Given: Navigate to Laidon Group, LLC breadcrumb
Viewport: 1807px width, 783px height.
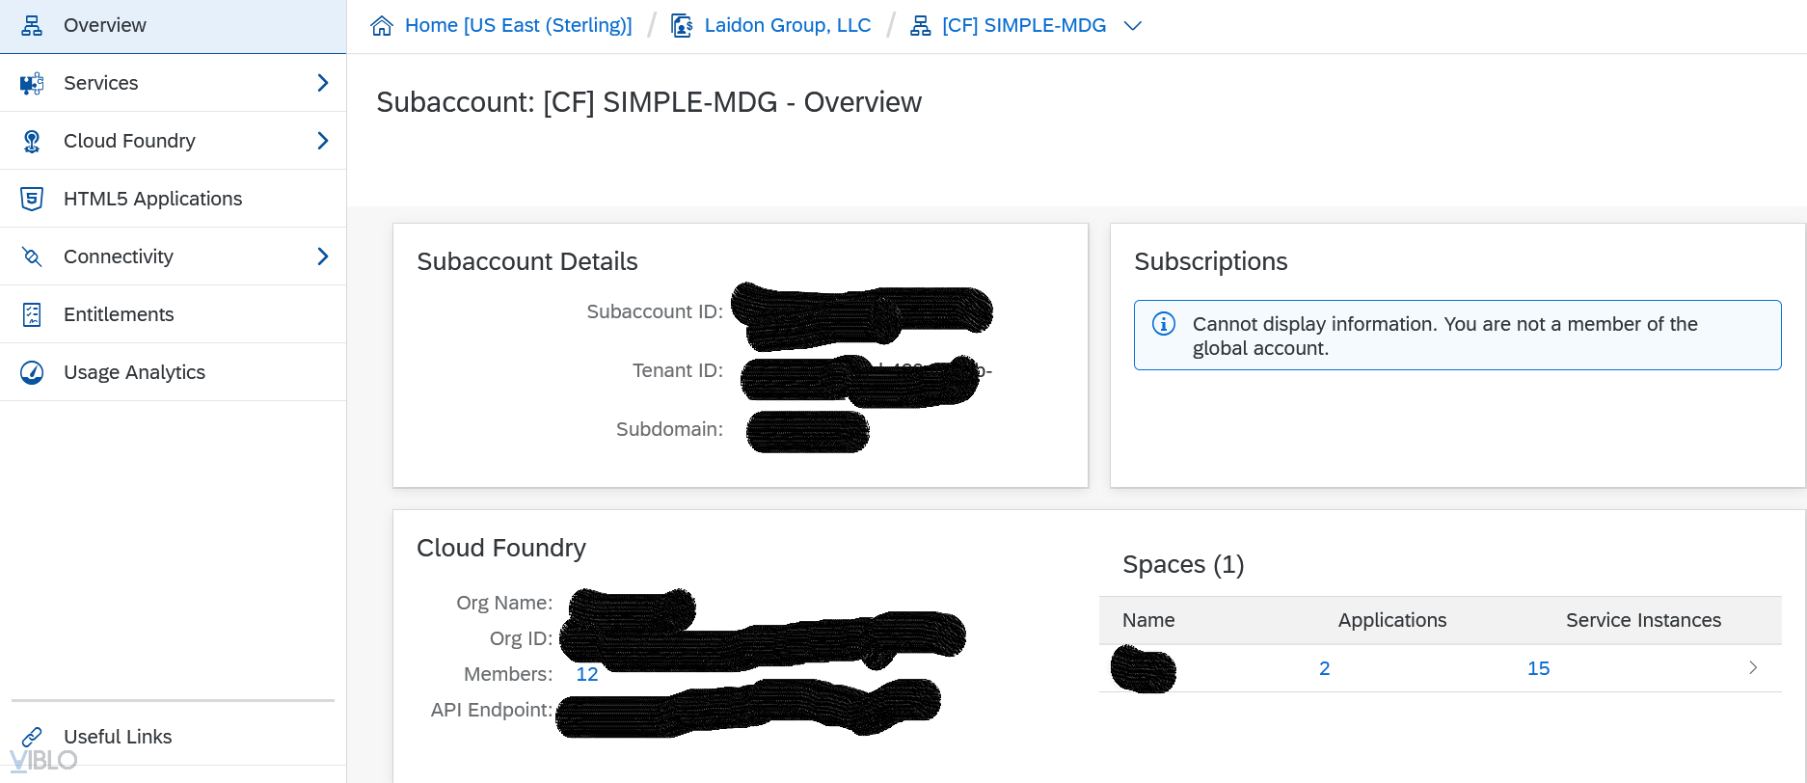Looking at the screenshot, I should [x=787, y=24].
